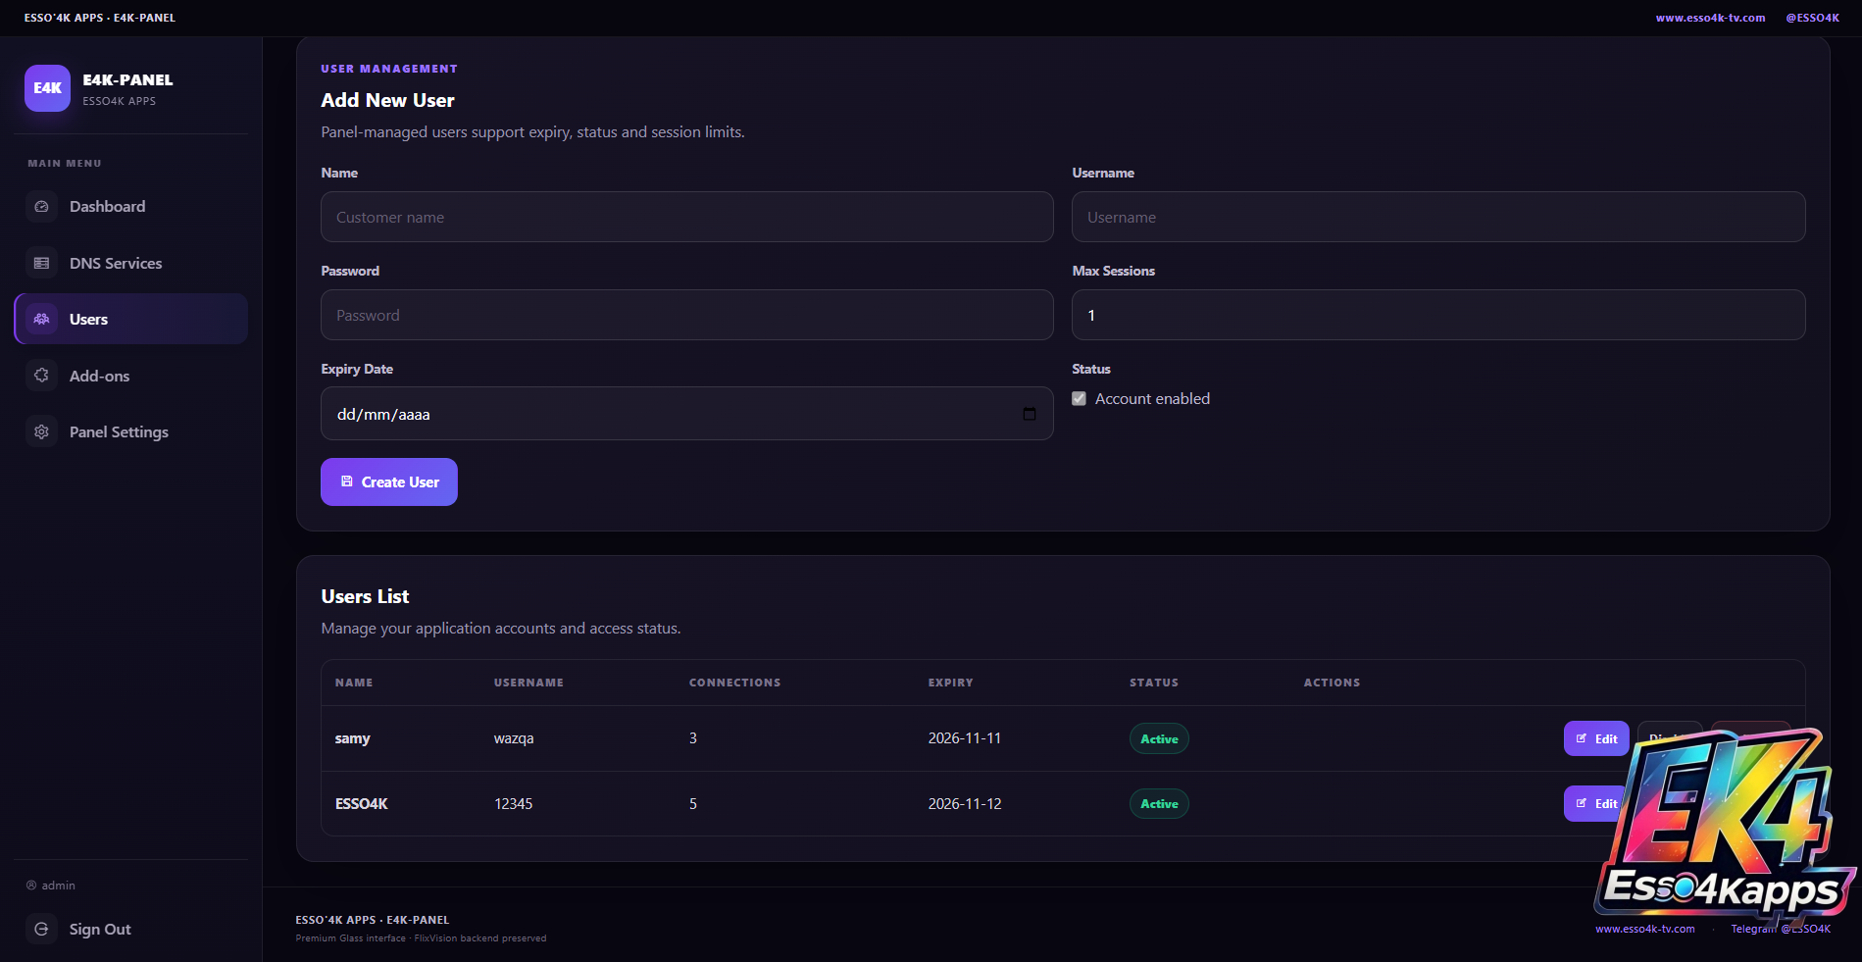Toggle the Account enabled checkbox
1862x962 pixels.
[1079, 399]
